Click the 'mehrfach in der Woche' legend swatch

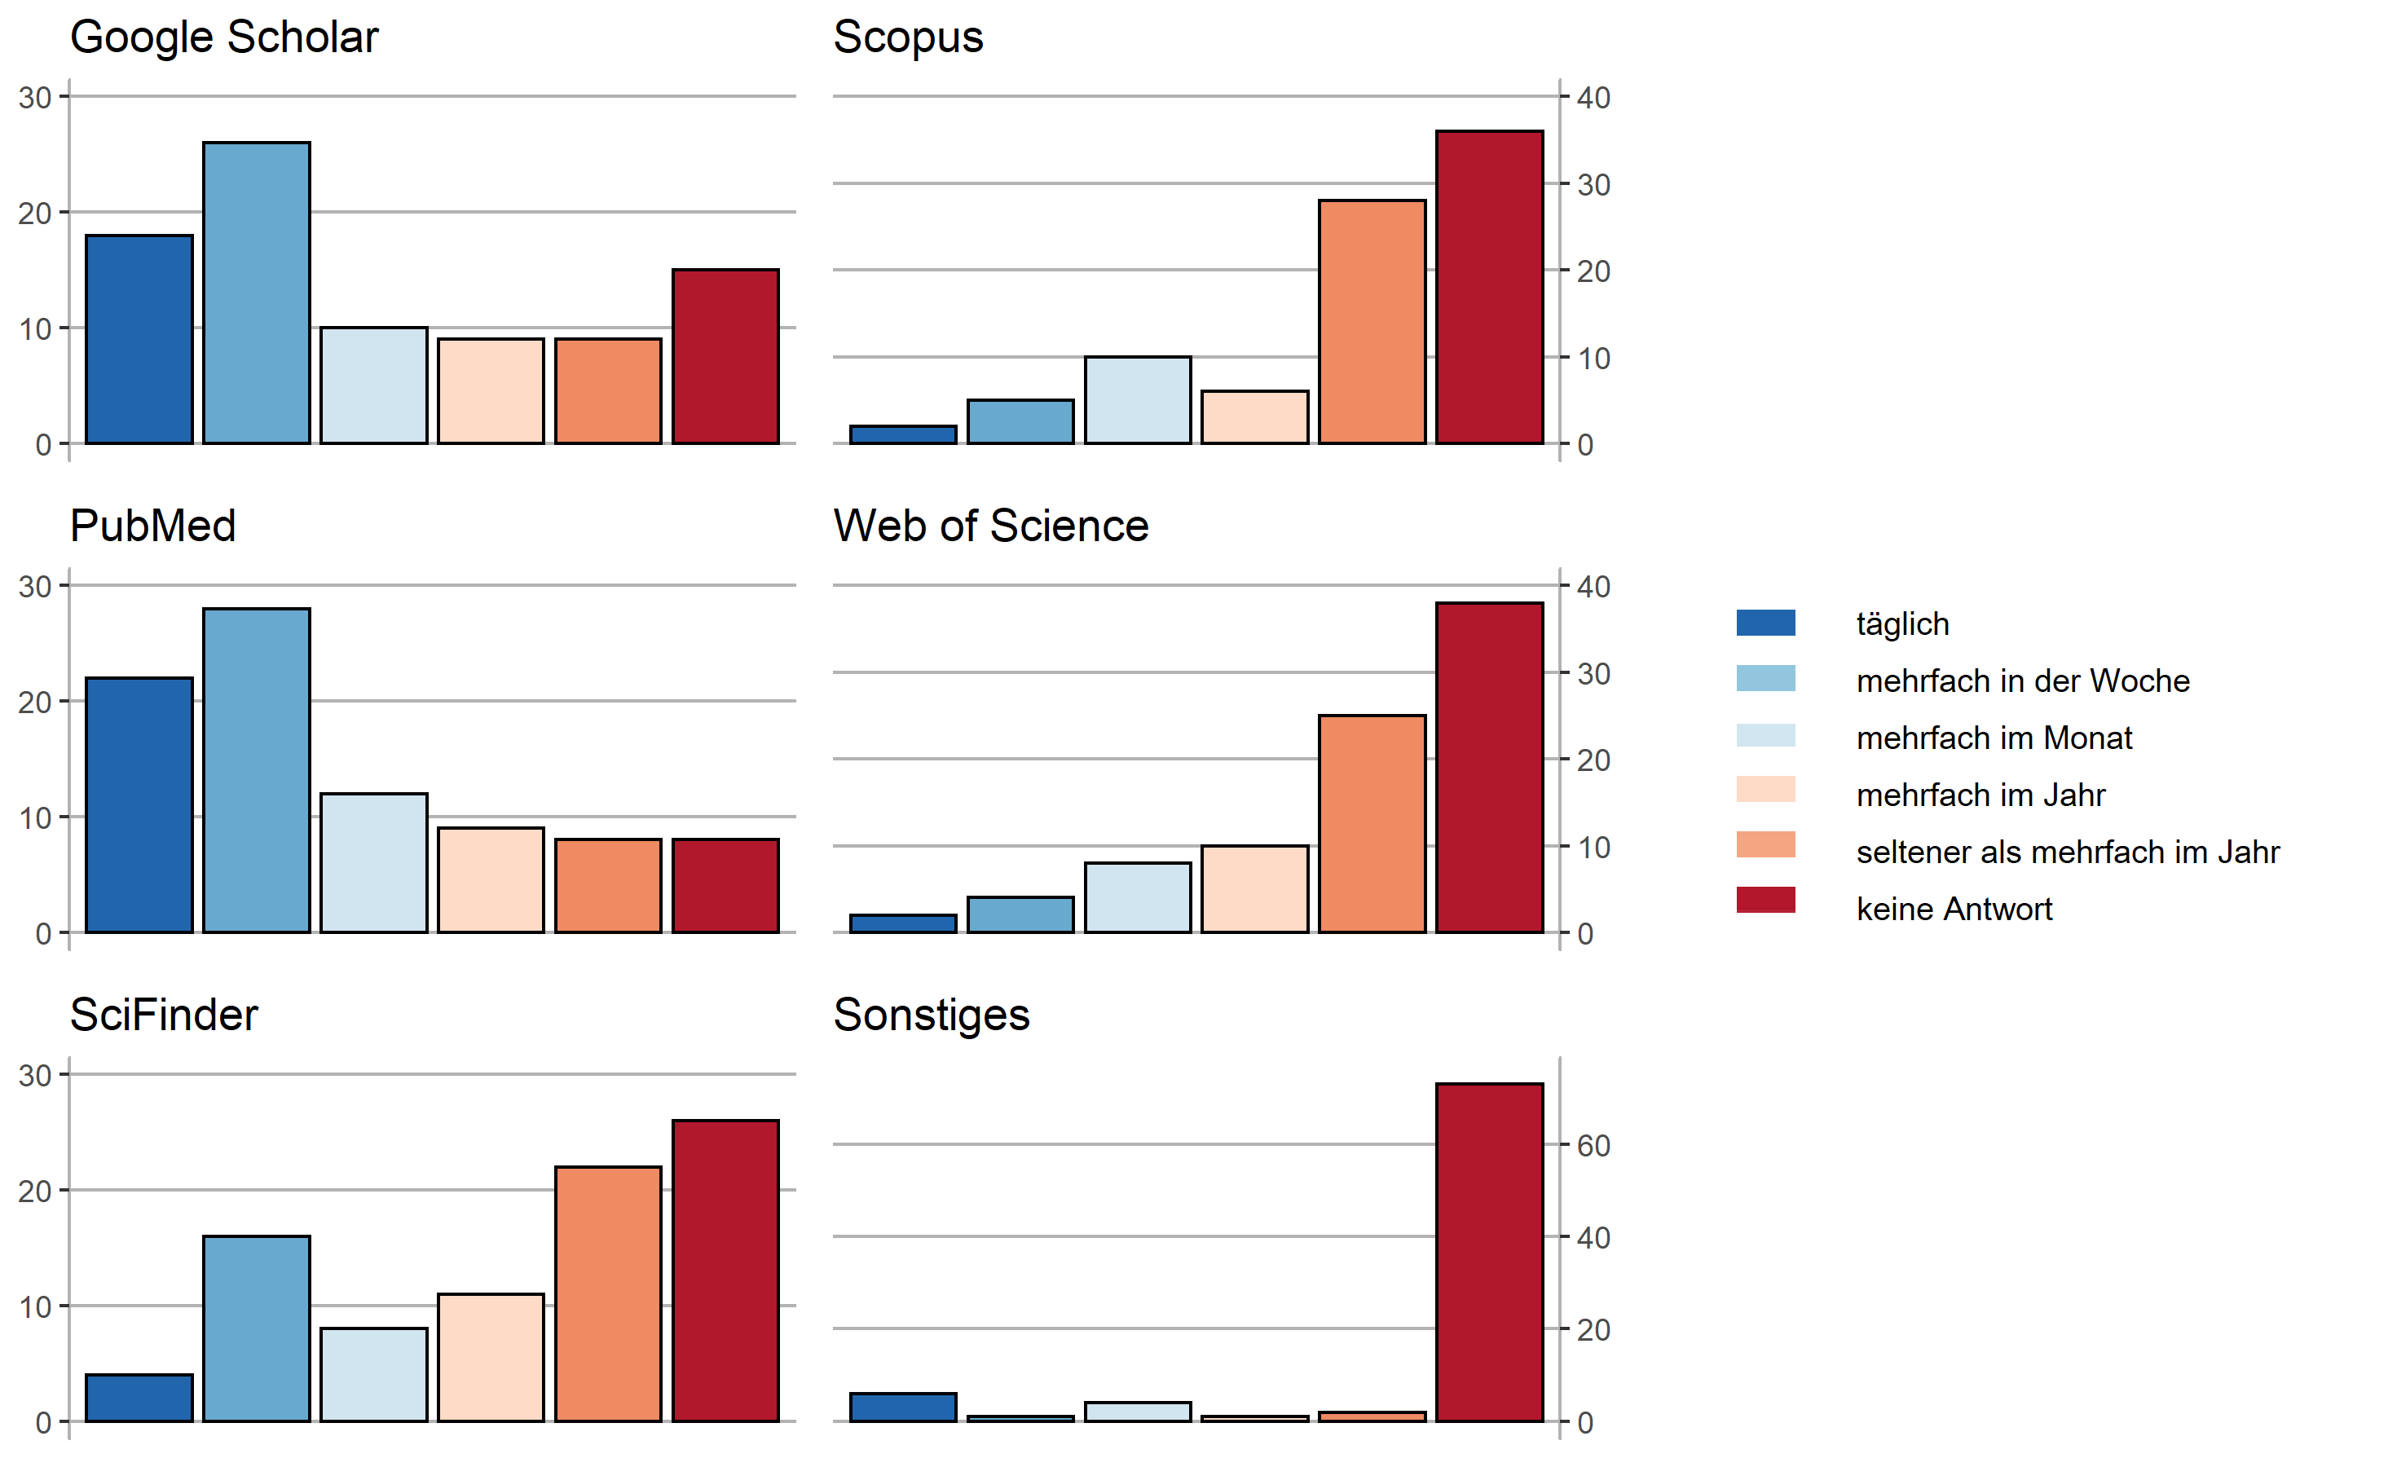coord(1765,679)
